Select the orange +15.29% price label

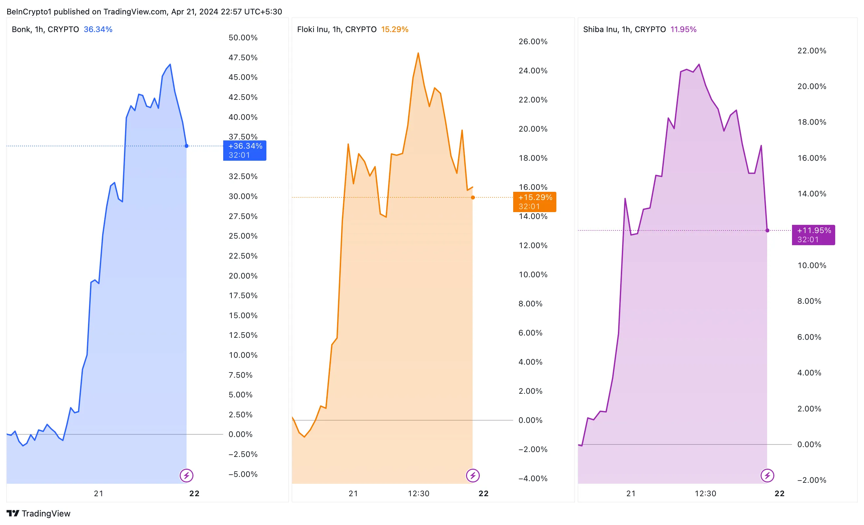click(534, 202)
